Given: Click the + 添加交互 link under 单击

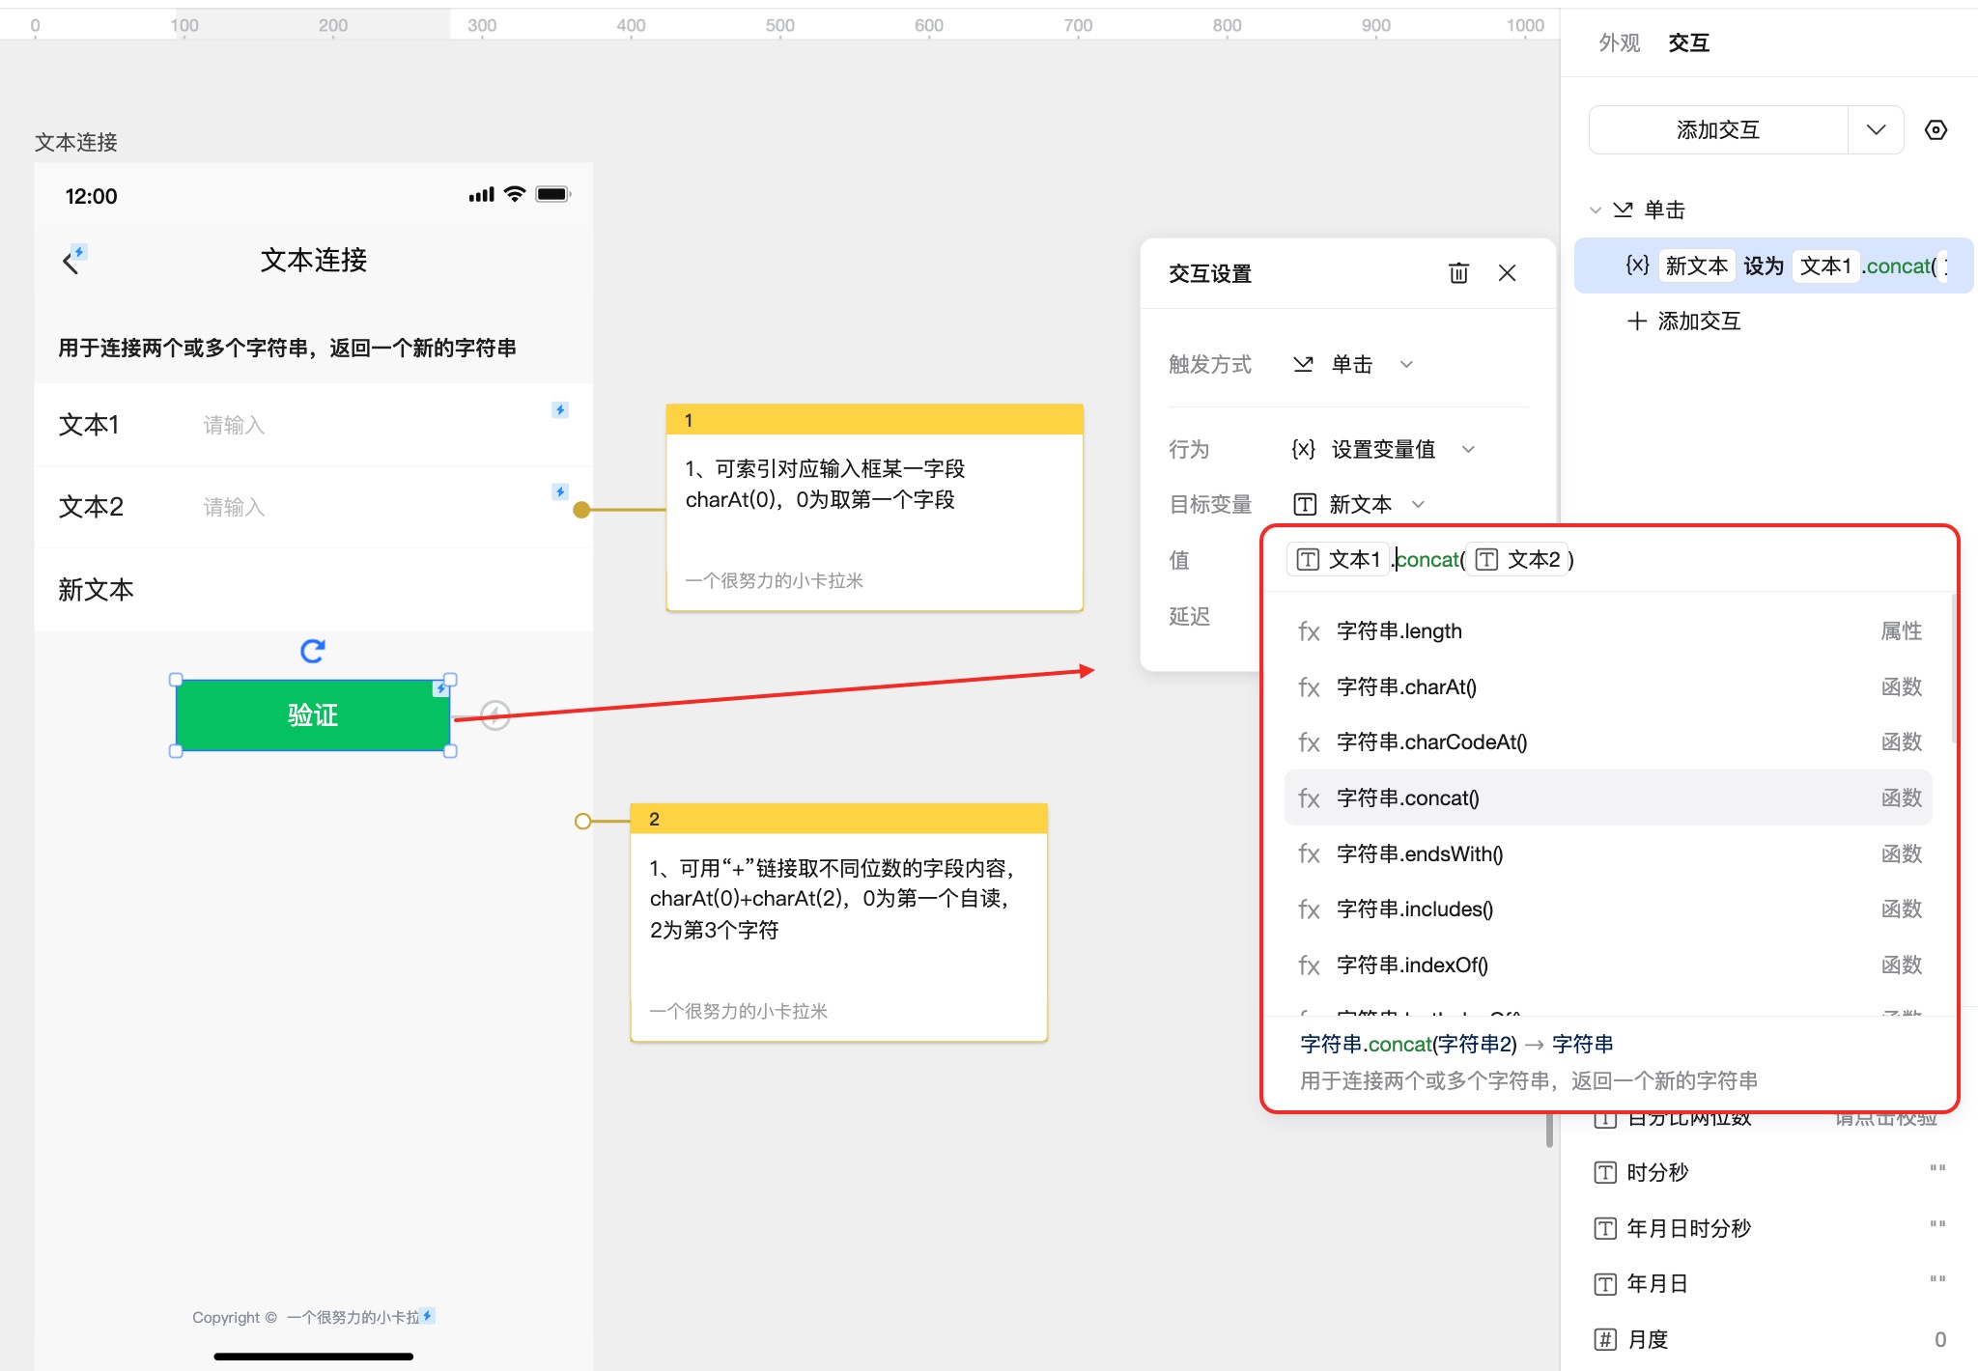Looking at the screenshot, I should pyautogui.click(x=1684, y=322).
